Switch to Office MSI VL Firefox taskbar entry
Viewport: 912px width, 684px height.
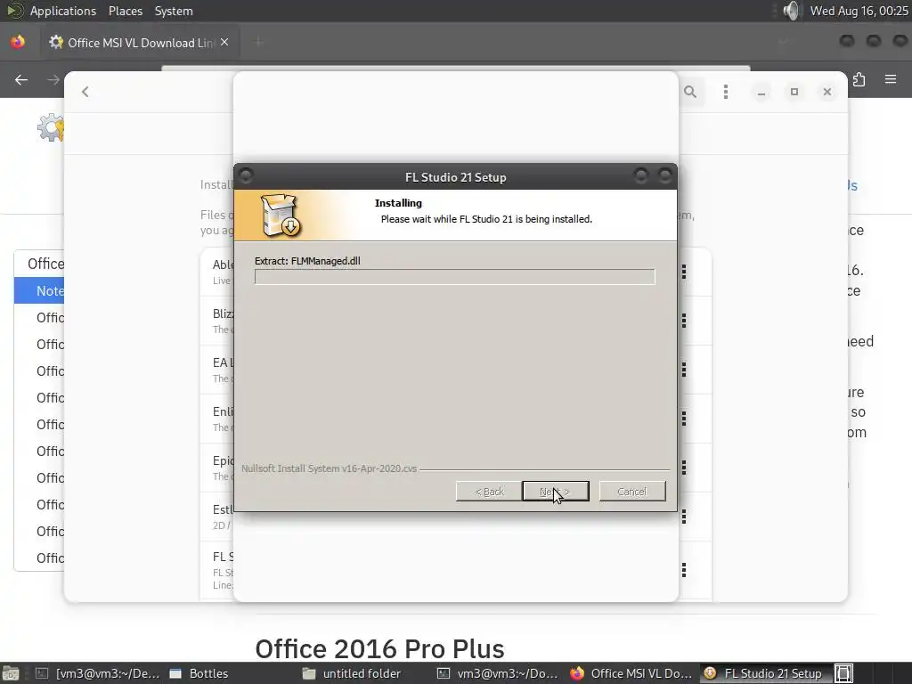pos(632,673)
